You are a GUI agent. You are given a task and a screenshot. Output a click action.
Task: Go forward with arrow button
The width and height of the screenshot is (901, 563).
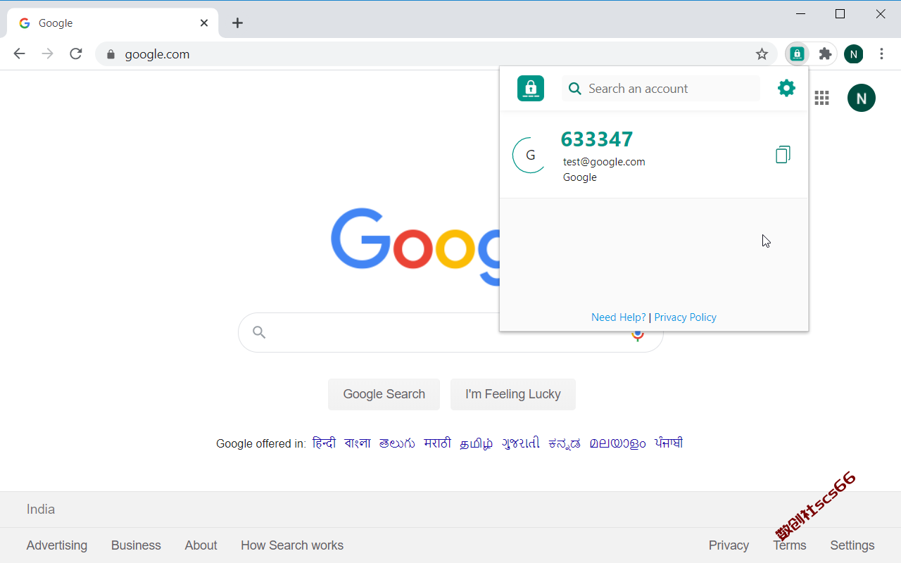pyautogui.click(x=47, y=53)
